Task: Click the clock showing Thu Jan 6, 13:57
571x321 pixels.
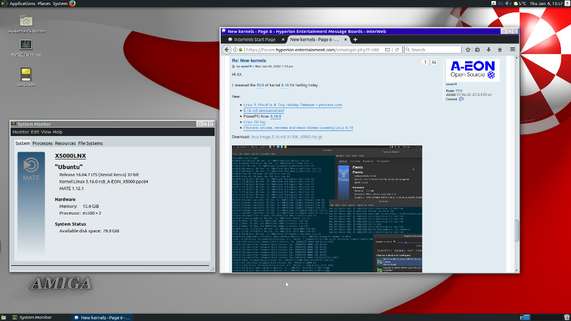Action: (546, 3)
